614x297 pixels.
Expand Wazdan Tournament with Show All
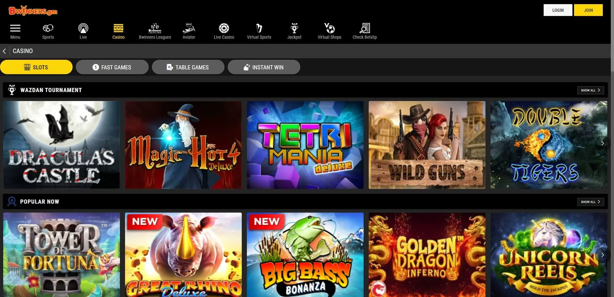590,90
